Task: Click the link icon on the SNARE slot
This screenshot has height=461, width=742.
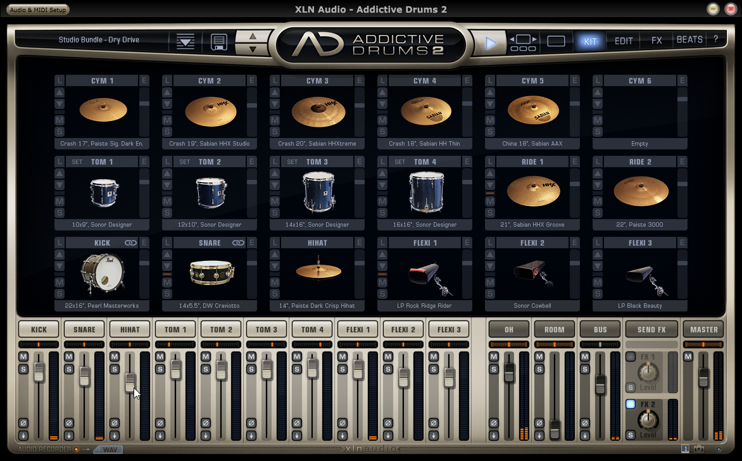Action: click(239, 243)
